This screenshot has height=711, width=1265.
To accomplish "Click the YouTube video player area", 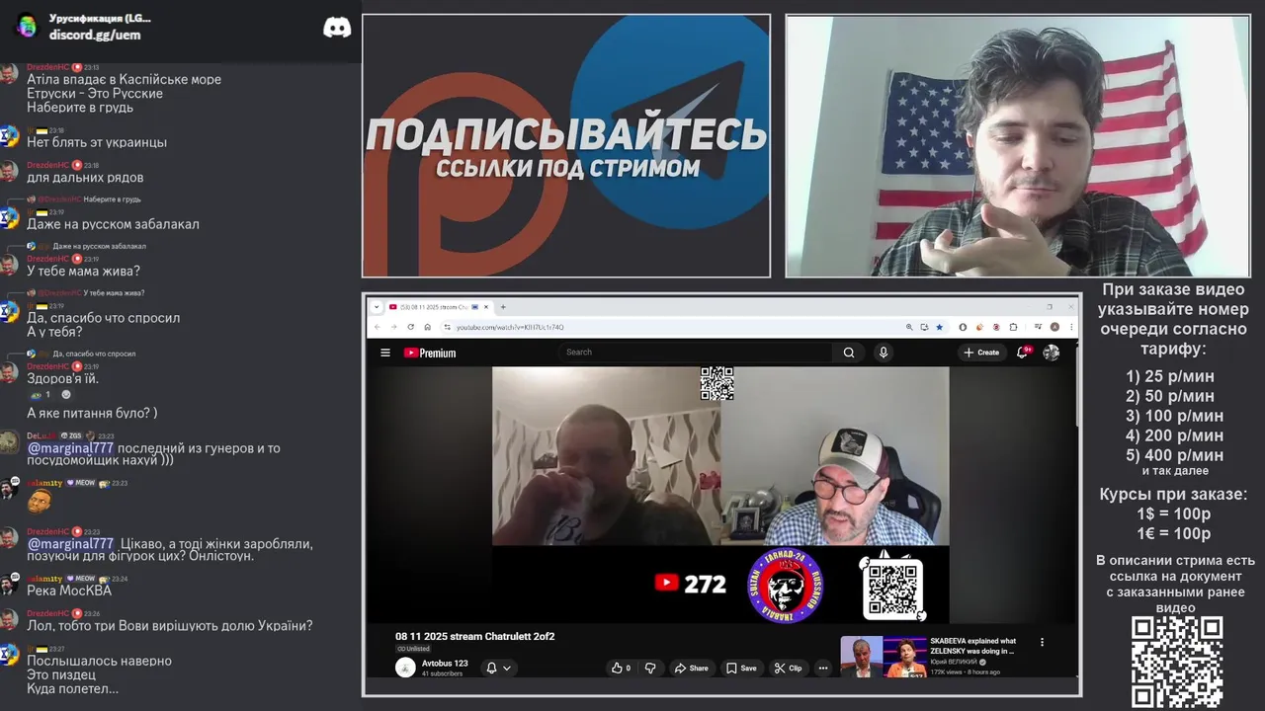I will pos(720,495).
